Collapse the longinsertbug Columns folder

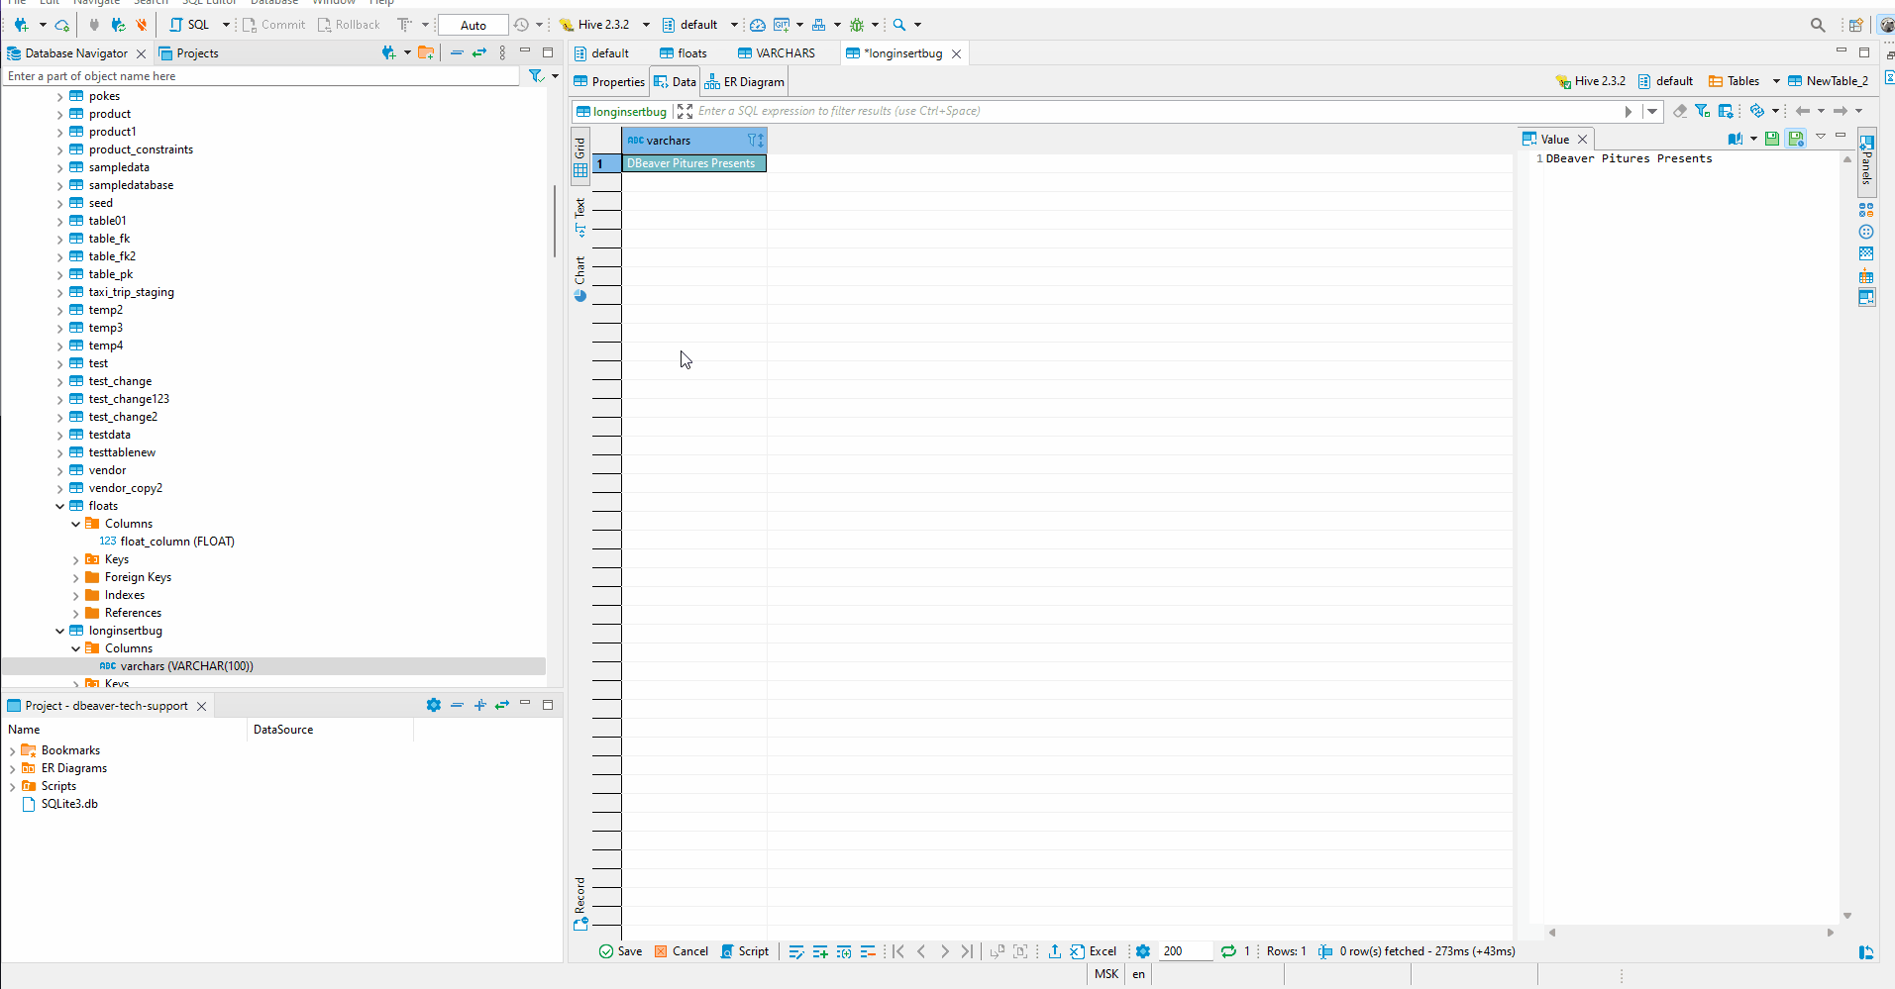click(x=75, y=649)
